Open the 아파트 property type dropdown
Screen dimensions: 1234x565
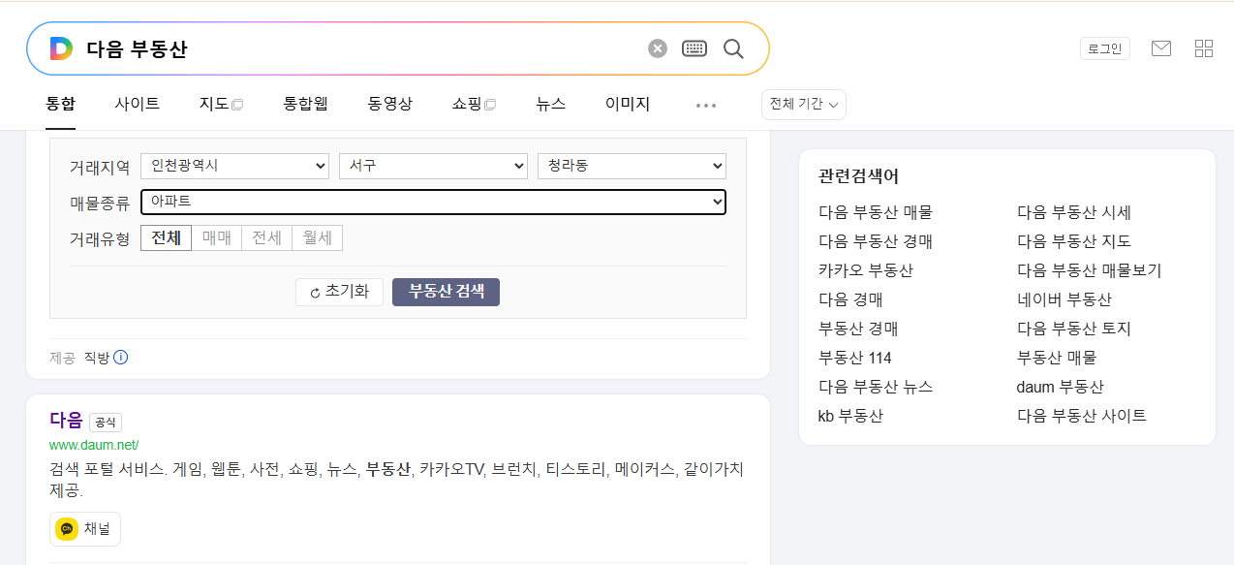point(433,202)
